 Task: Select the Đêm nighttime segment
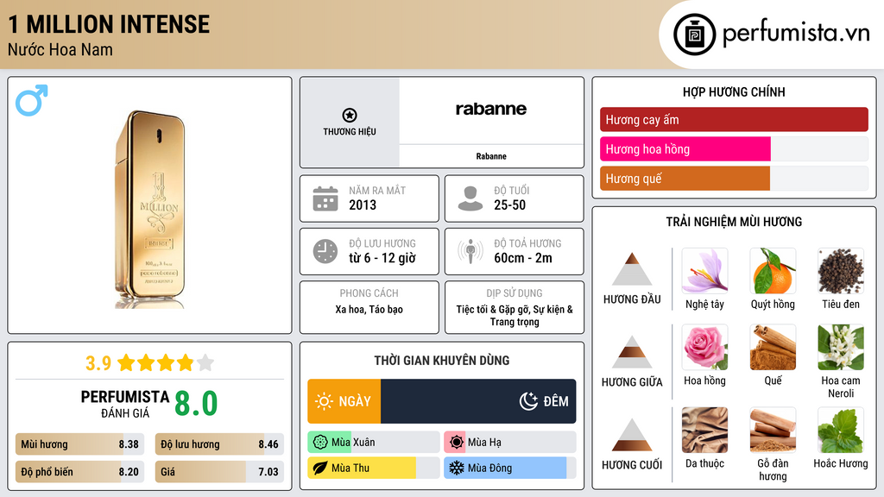(479, 401)
